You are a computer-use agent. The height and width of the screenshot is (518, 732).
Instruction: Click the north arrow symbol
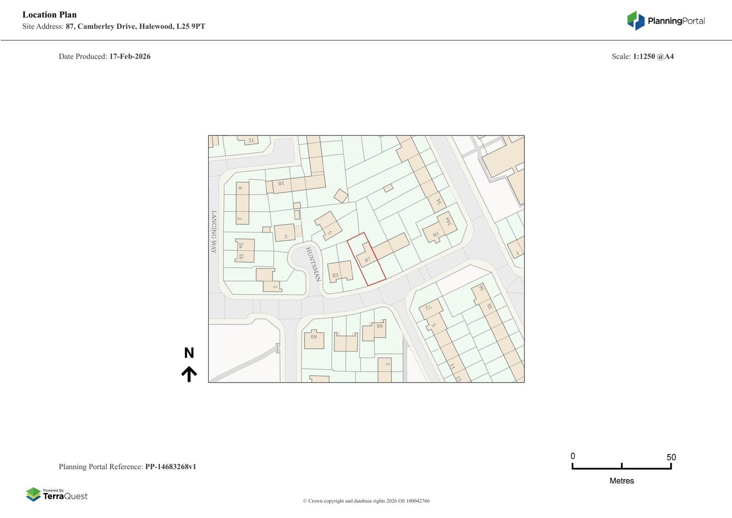click(x=189, y=374)
